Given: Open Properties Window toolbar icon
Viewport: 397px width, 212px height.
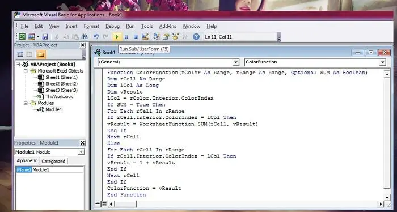Looking at the screenshot, I should click(166, 37).
